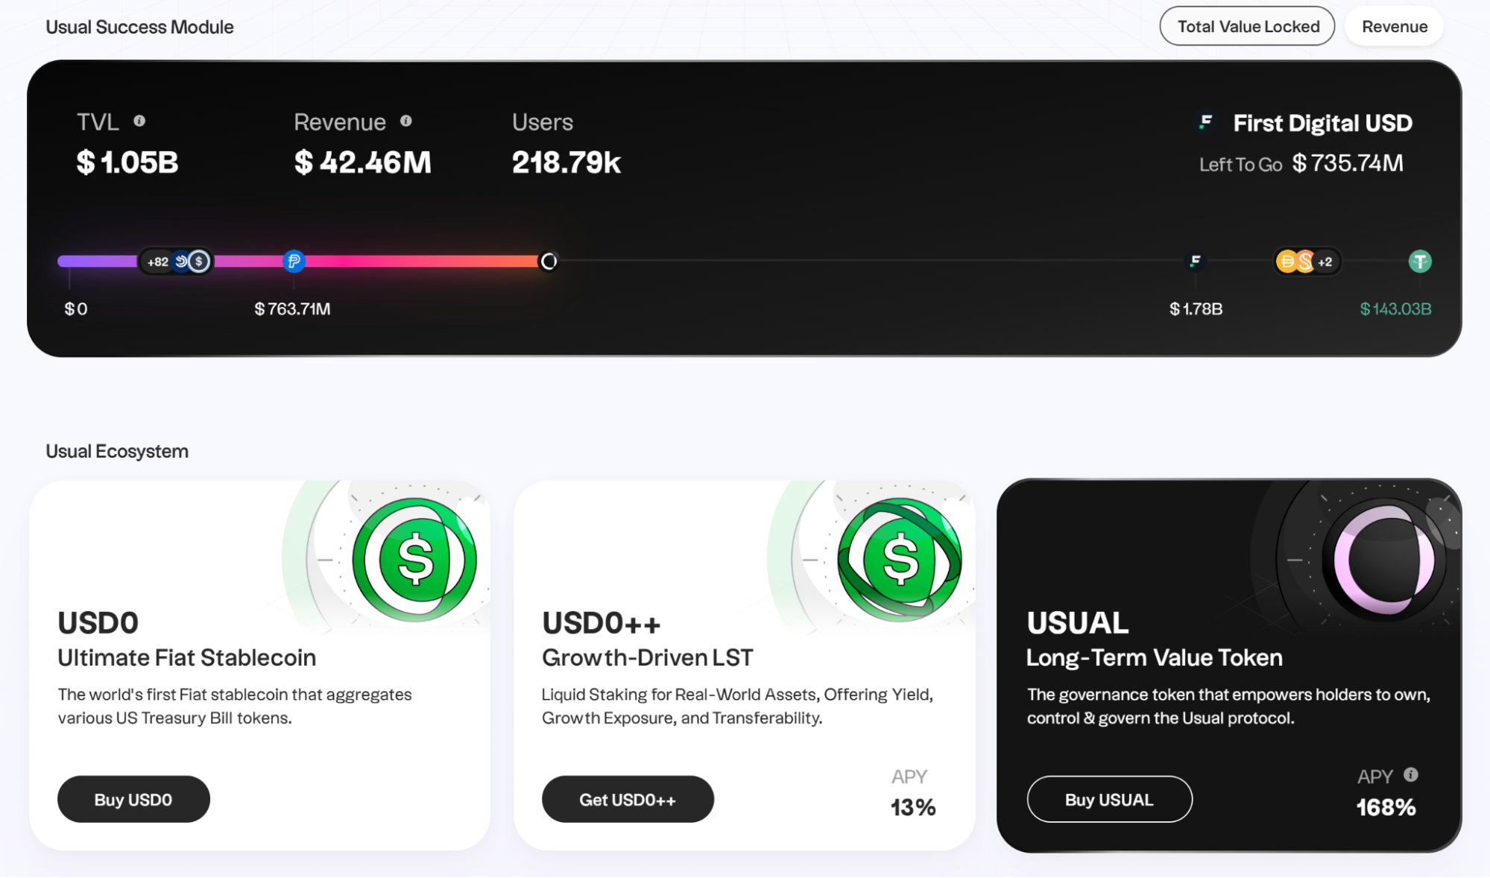
Task: Expand the +82 stablecoins group
Action: point(157,262)
